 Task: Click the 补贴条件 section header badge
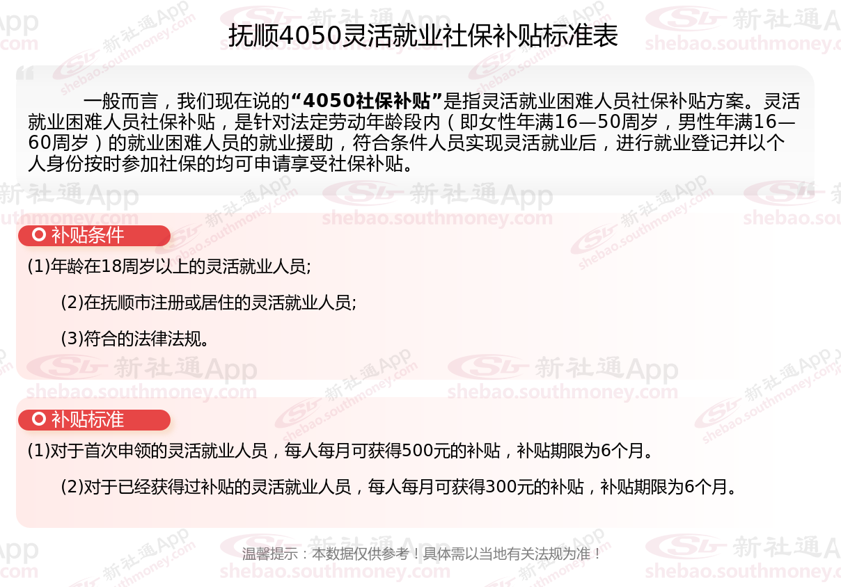(x=94, y=236)
